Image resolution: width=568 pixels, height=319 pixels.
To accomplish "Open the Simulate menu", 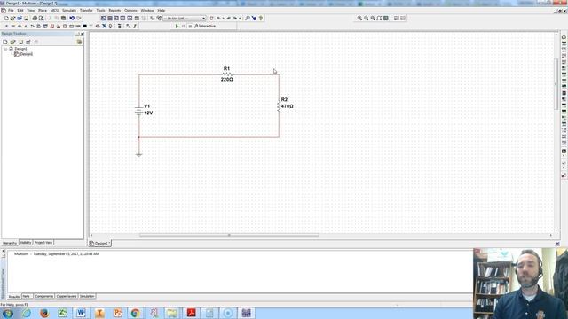I will 69,11.
